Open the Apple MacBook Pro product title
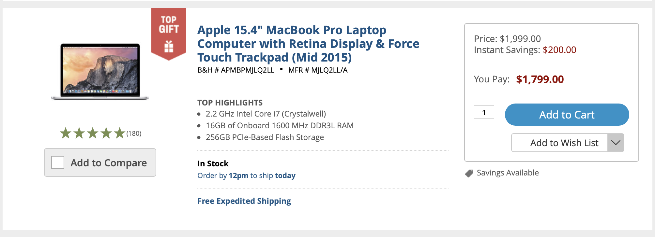Screen dimensions: 655x237 point(308,44)
